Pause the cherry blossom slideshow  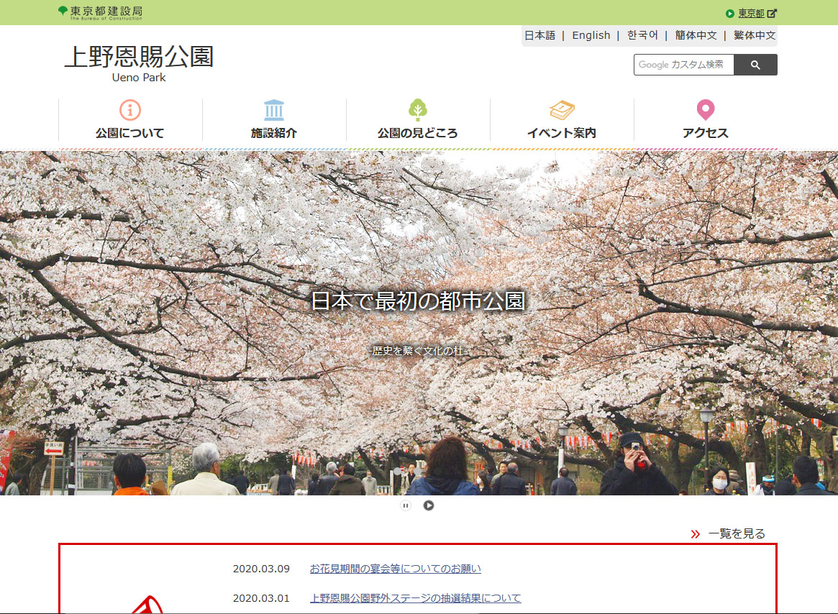tap(406, 505)
